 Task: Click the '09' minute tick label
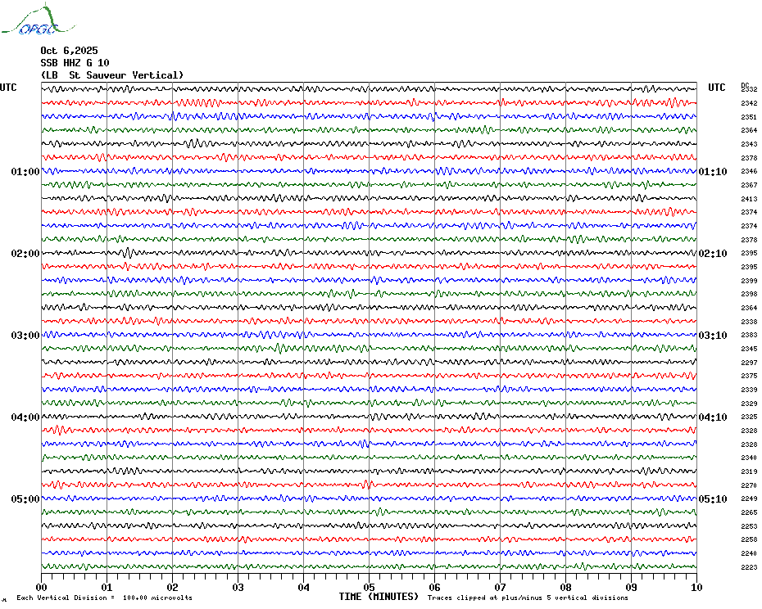[x=631, y=588]
